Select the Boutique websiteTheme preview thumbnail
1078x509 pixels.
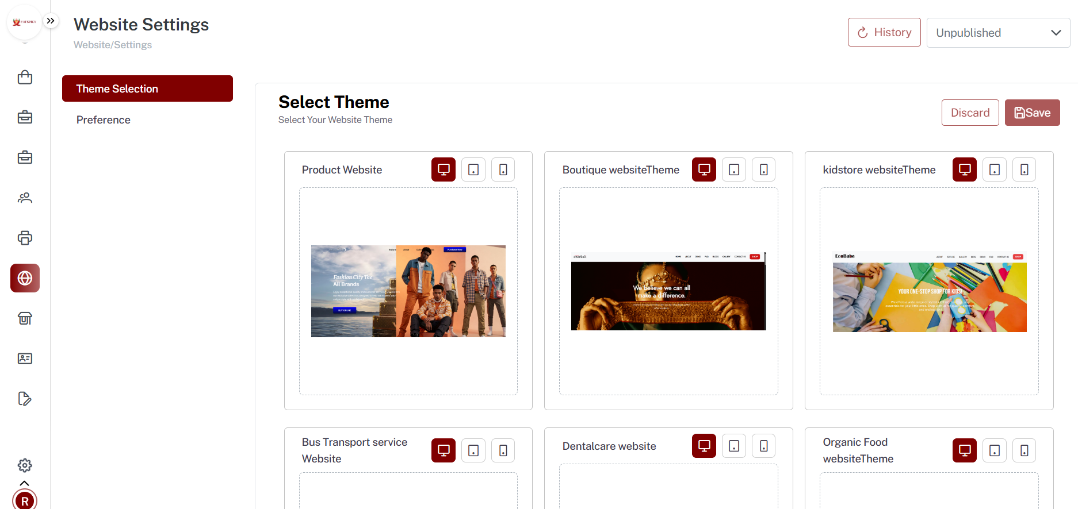[668, 291]
